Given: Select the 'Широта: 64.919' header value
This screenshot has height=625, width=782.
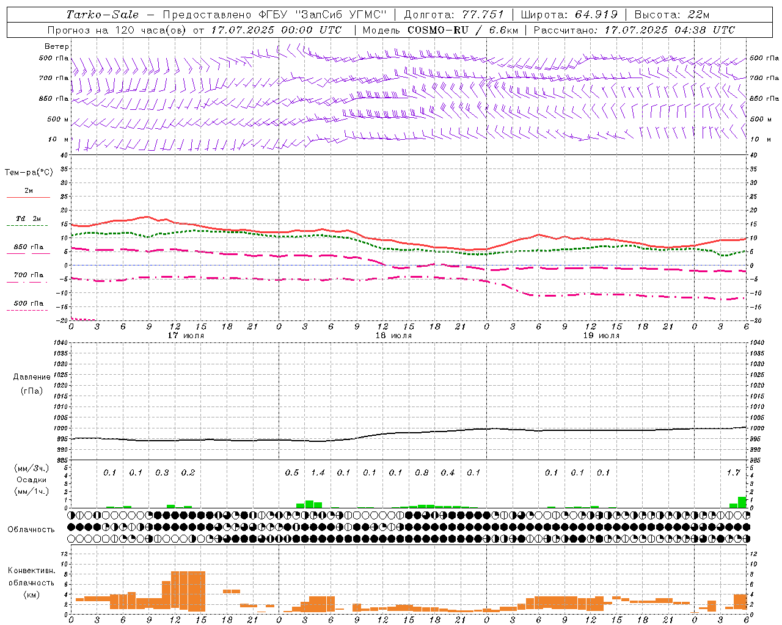Looking at the screenshot, I should (x=569, y=15).
